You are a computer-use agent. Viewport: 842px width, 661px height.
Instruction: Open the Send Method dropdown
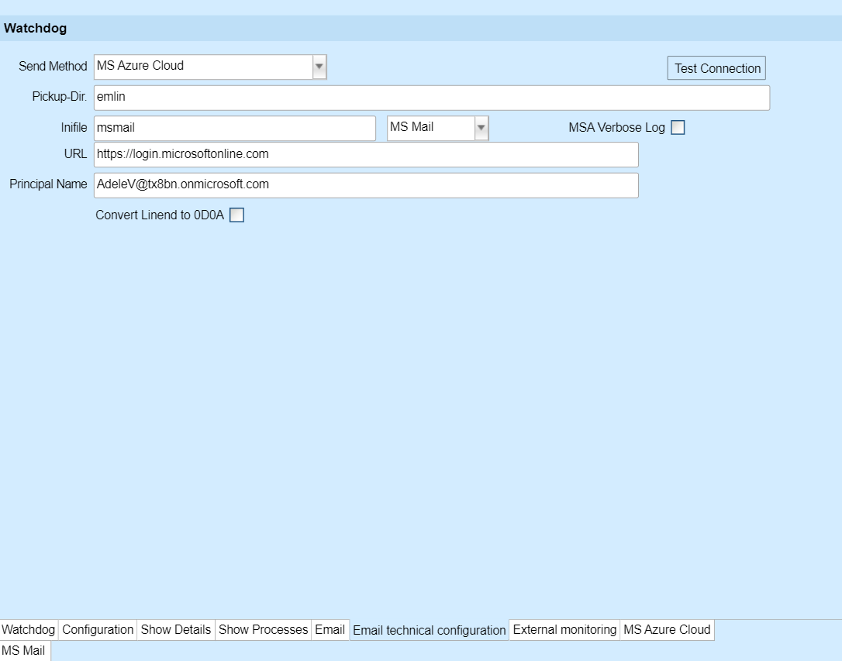[210, 67]
